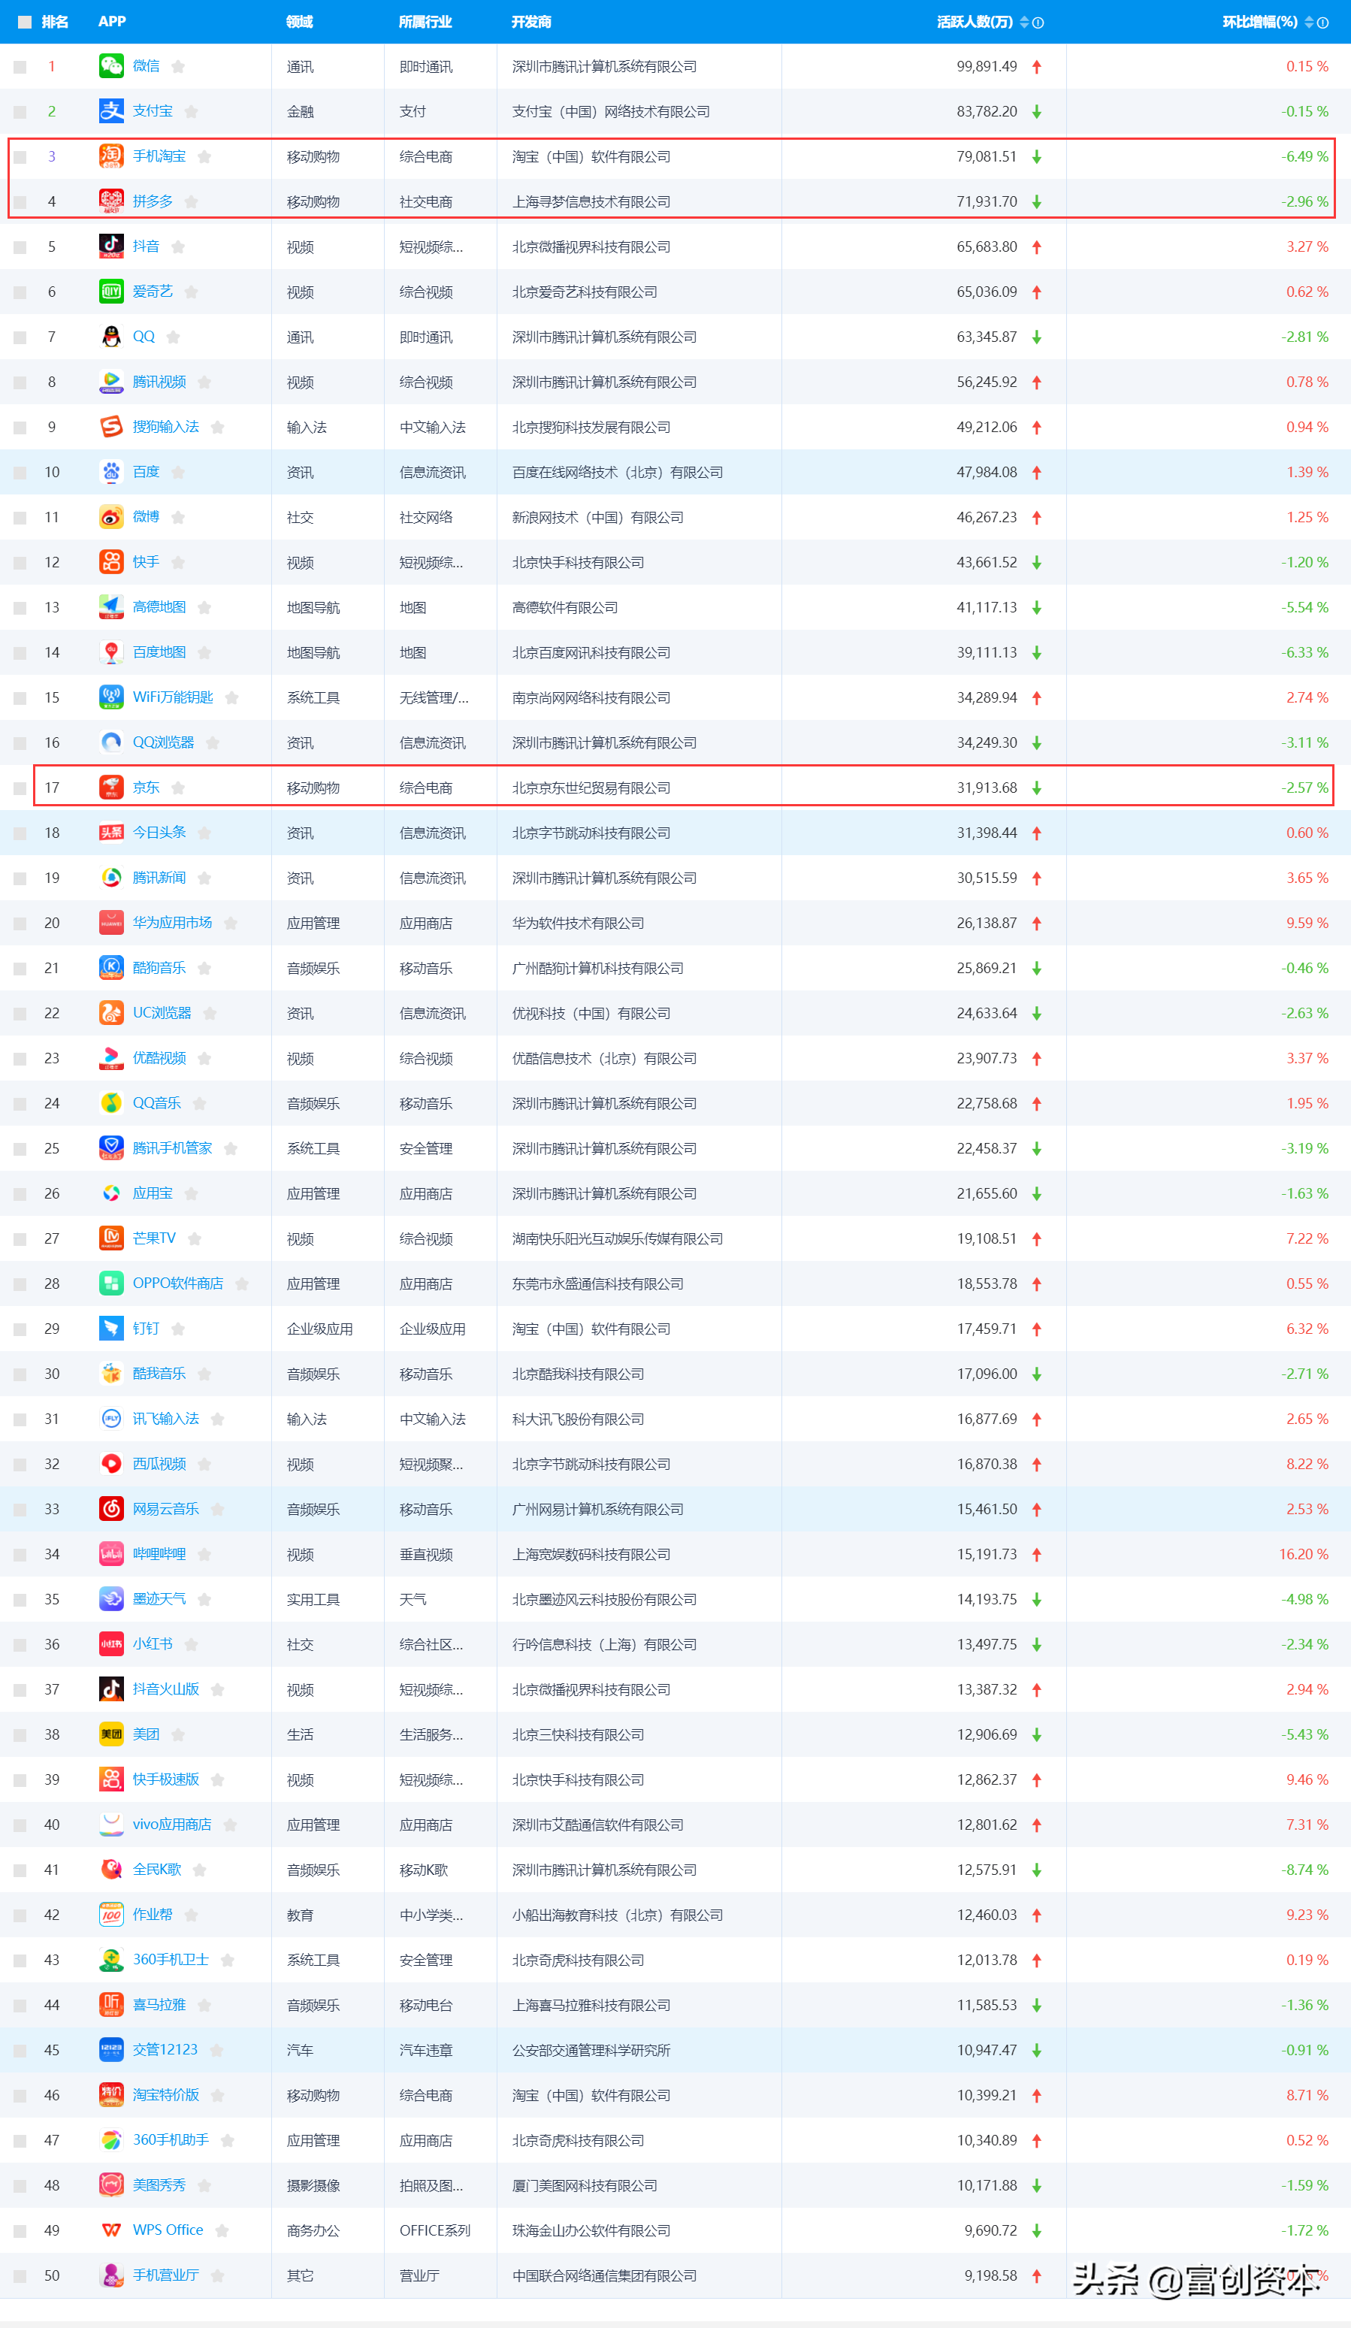Tick the checkbox for 京东 row
The height and width of the screenshot is (2328, 1351).
point(20,789)
